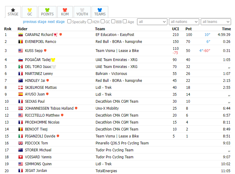The height and width of the screenshot is (174, 235).
Task: Click Danish flag beside SKJELMOSE Mattias
Action: tap(21, 88)
